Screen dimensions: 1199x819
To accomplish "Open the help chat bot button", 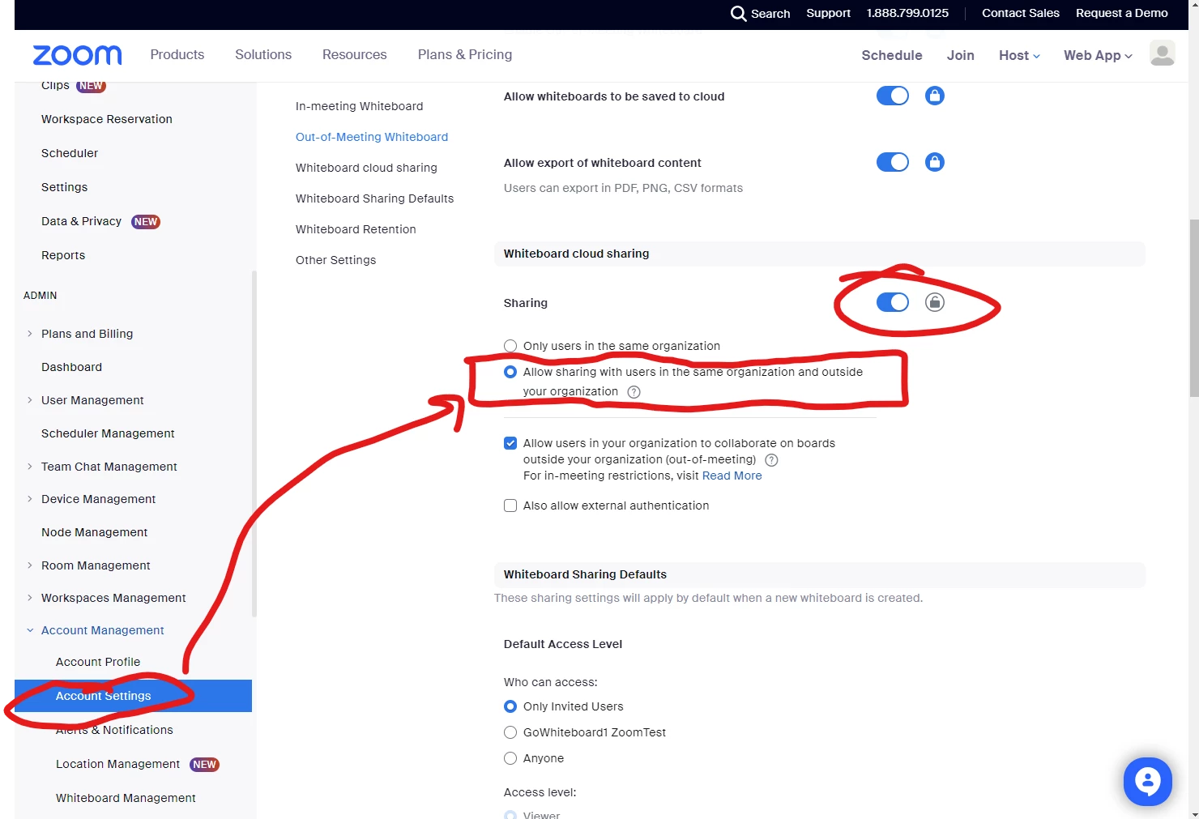I will pyautogui.click(x=1147, y=782).
